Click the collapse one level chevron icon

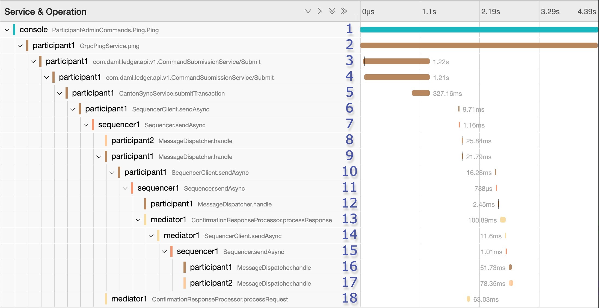coord(308,11)
